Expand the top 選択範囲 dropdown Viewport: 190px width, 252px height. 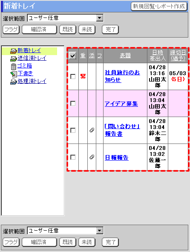(100, 18)
